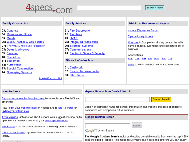Click the Site and Infrastructure heading
190x142 pixels.
point(79,60)
